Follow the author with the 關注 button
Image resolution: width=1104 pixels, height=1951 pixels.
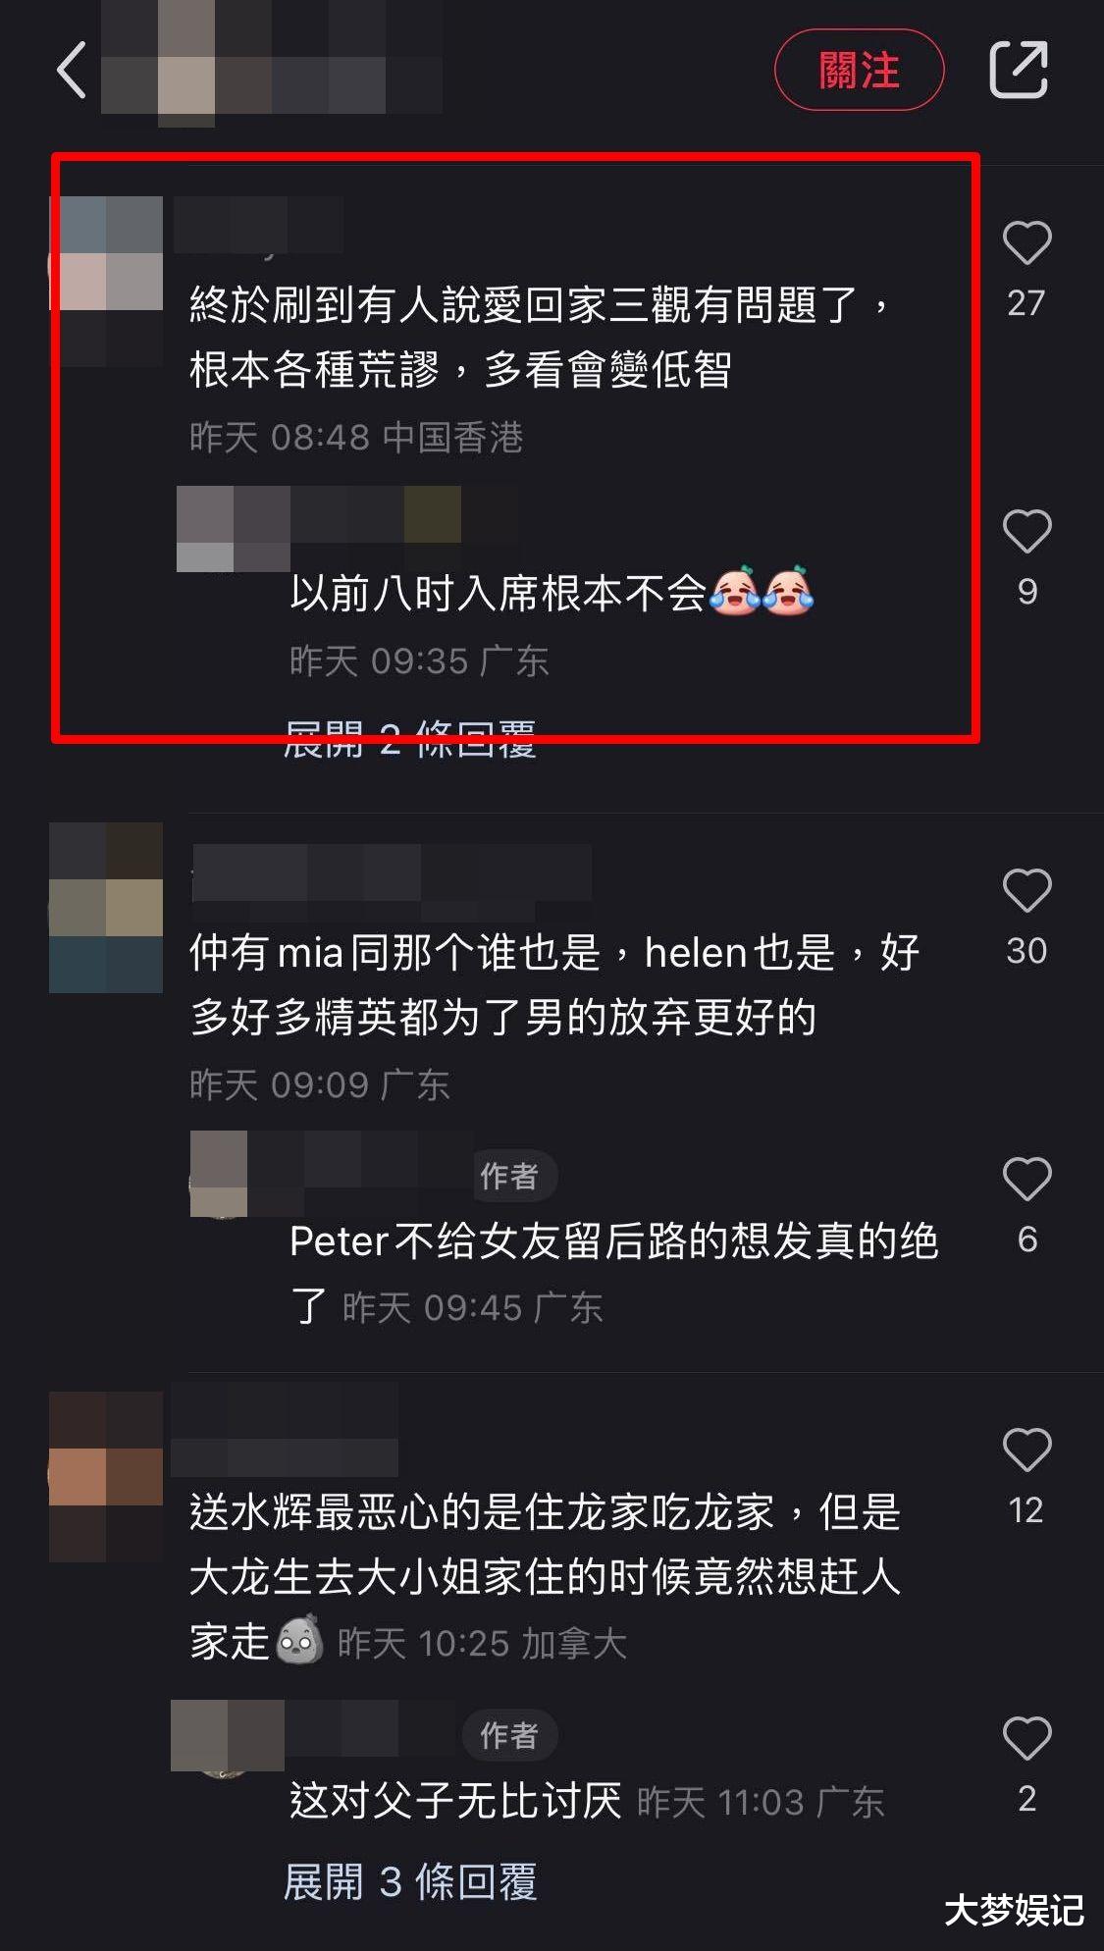(860, 70)
